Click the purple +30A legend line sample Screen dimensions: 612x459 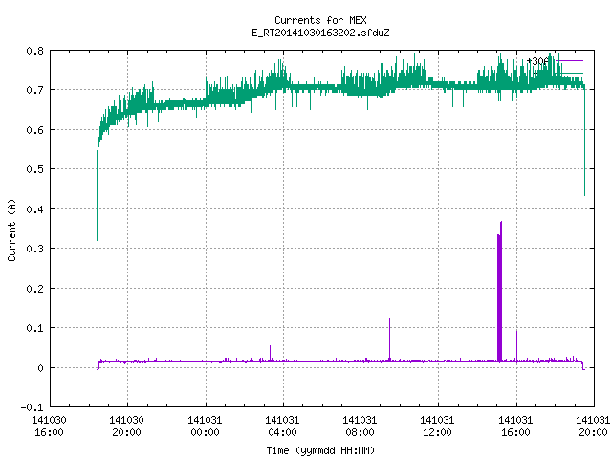pos(570,61)
